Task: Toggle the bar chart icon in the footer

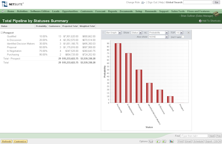Action: pos(171,141)
